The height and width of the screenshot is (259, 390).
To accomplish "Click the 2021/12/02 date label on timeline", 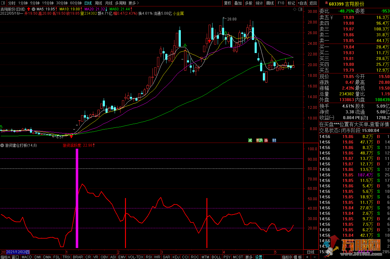I will [18, 252].
